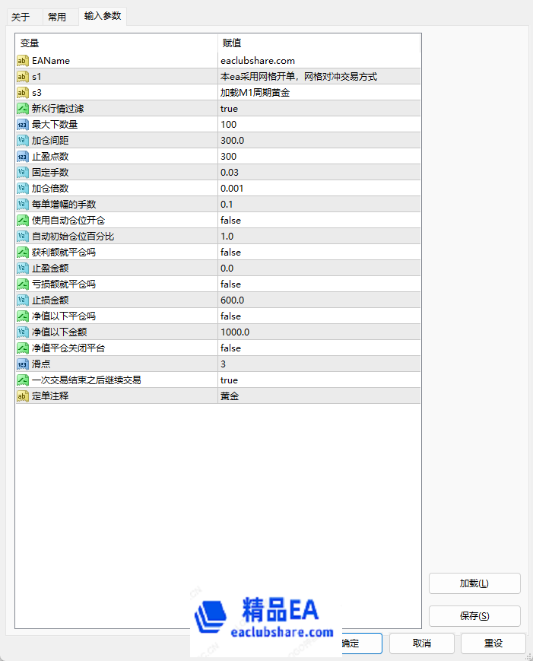This screenshot has height=661, width=533.
Task: Edit the 0.0 value of 止盈金额
Action: (x=319, y=268)
